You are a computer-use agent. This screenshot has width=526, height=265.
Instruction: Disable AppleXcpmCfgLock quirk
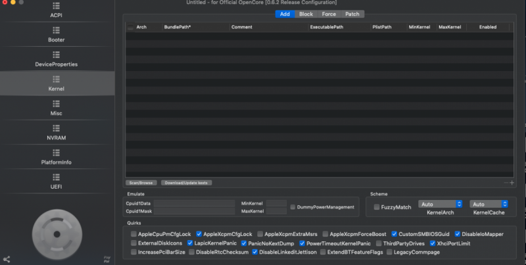point(199,234)
